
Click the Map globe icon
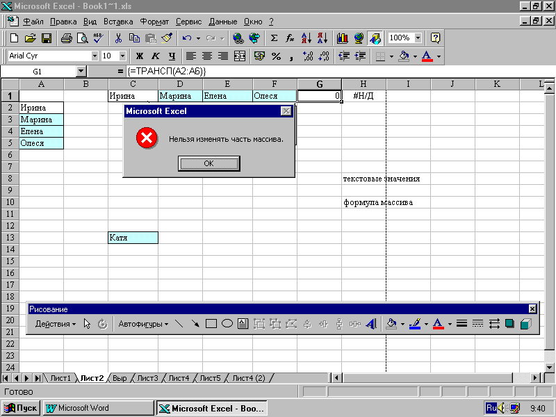click(x=359, y=38)
